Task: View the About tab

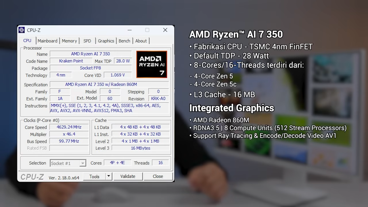Action: tap(141, 41)
